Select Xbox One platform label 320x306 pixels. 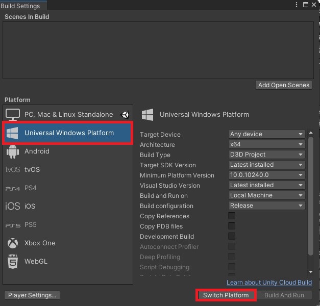40,243
